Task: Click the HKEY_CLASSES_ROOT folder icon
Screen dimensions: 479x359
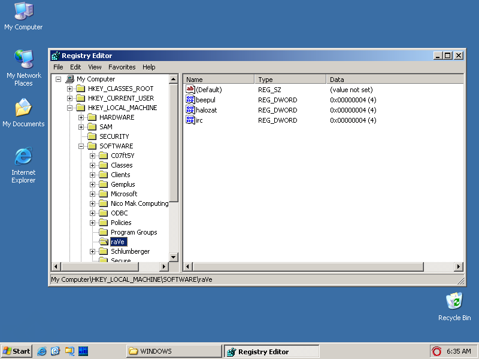Action: (x=81, y=89)
